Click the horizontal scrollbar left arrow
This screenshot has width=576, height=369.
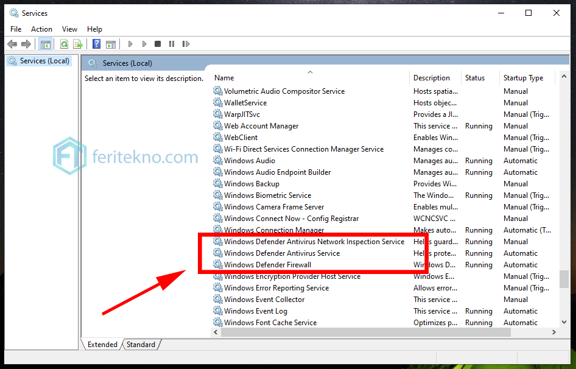point(216,332)
